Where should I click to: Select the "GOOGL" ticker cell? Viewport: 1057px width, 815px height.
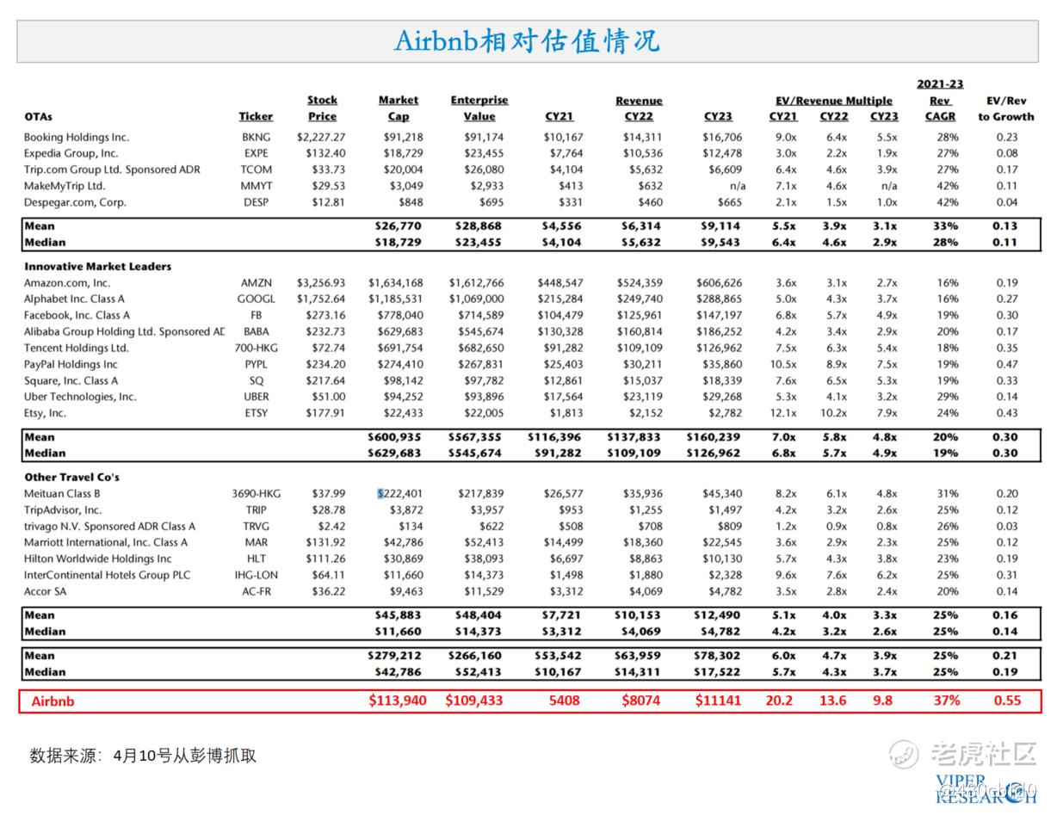pos(256,299)
